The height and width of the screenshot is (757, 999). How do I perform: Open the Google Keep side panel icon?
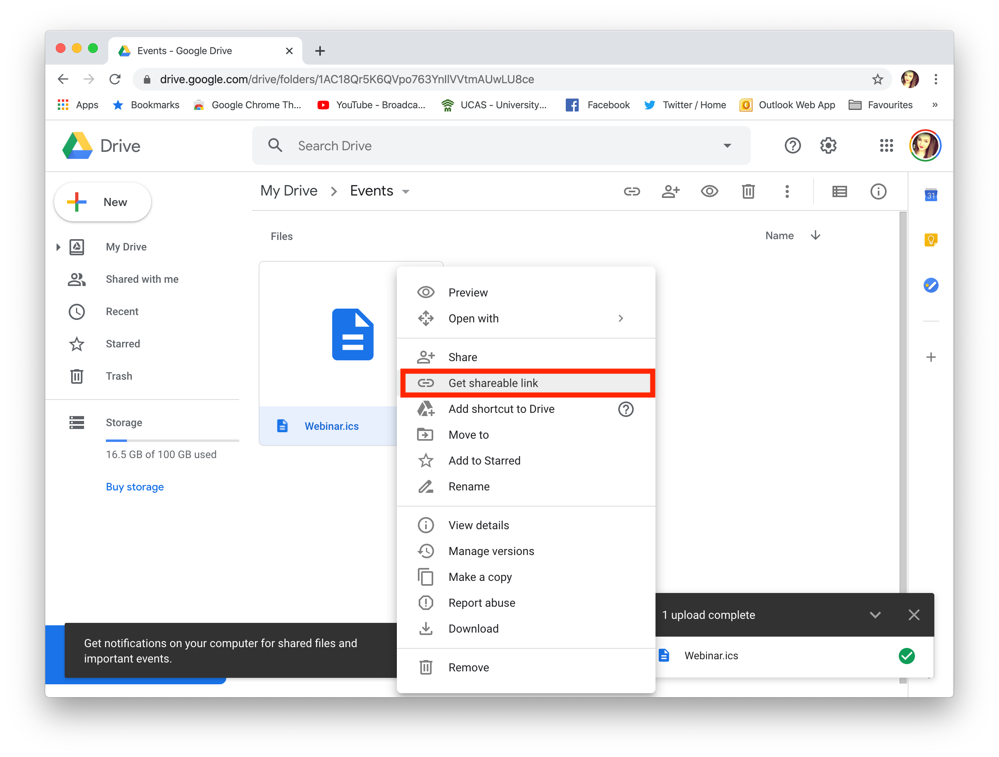point(931,240)
